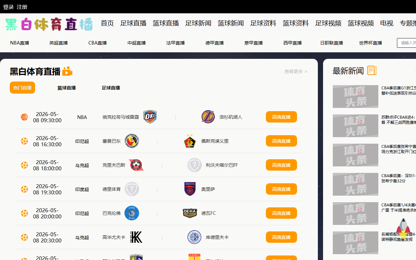Open 足球新闻 in the main menu
416x260 pixels.
[198, 23]
